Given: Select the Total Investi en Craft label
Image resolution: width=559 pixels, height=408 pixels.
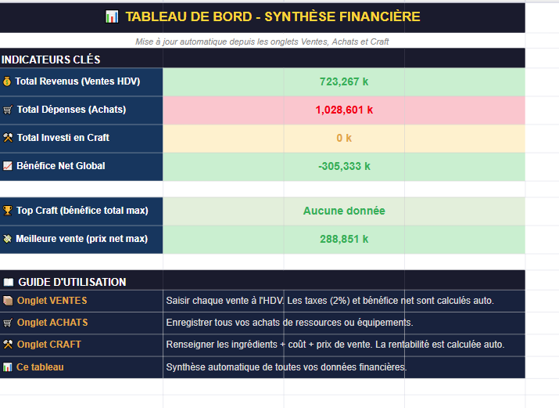Looking at the screenshot, I should [63, 138].
